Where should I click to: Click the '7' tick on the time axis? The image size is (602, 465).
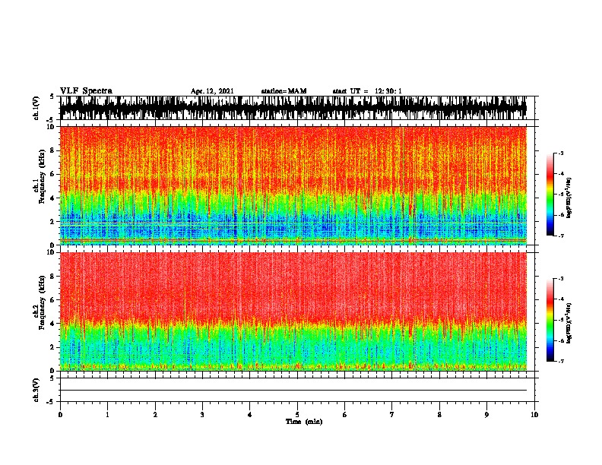tap(392, 414)
